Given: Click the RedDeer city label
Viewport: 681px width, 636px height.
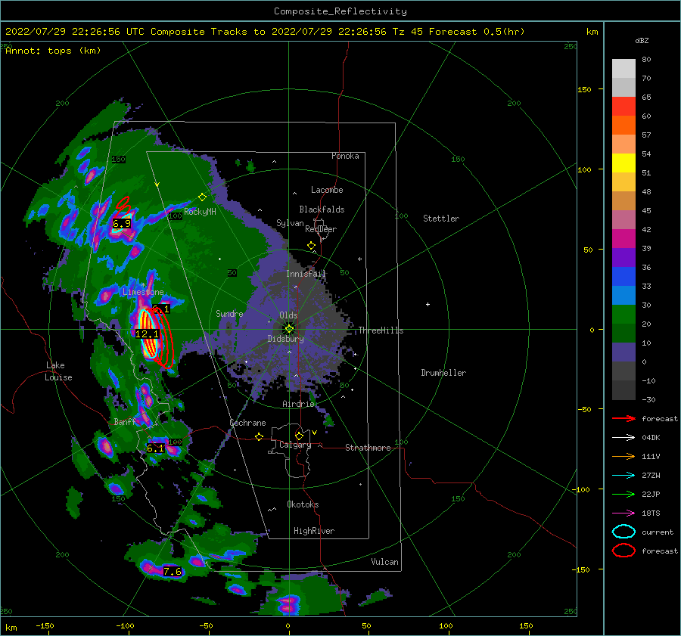Looking at the screenshot, I should [x=321, y=229].
